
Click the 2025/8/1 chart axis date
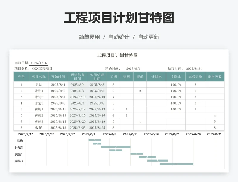pos(88,134)
